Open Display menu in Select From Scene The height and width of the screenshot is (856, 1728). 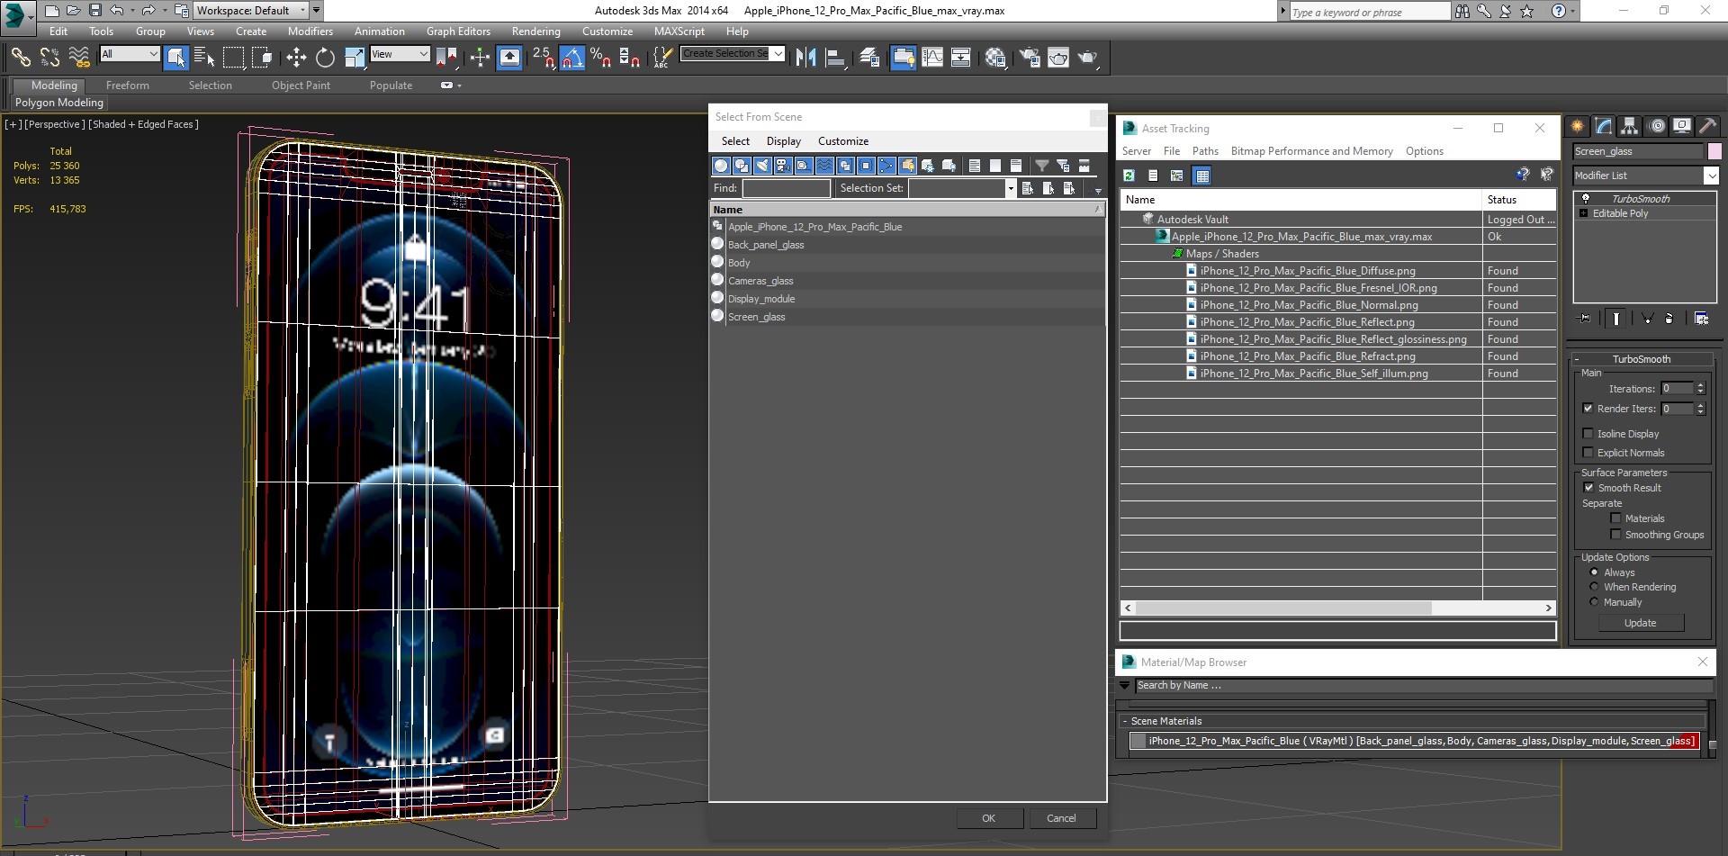783,141
